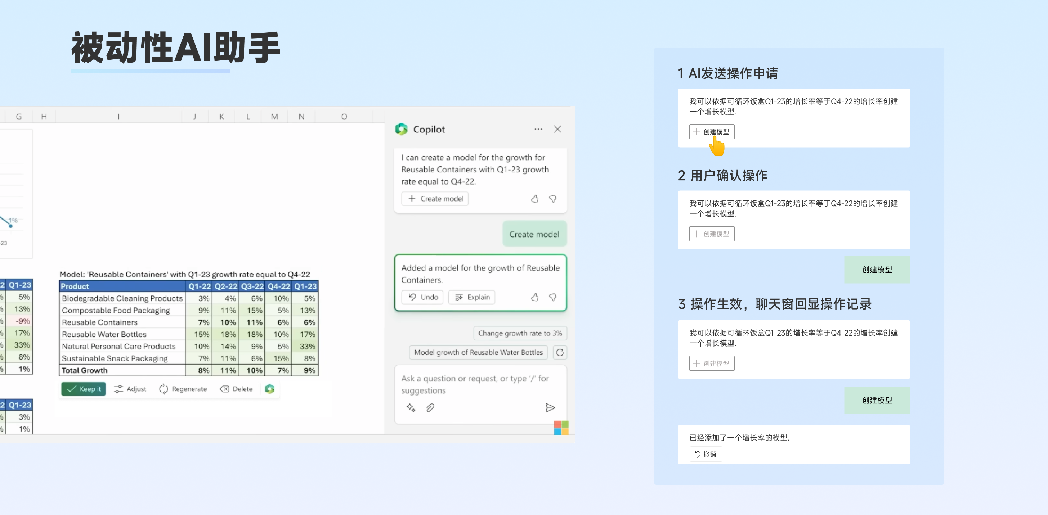Viewport: 1048px width, 515px height.
Task: Close the Copilot pane
Action: [x=557, y=129]
